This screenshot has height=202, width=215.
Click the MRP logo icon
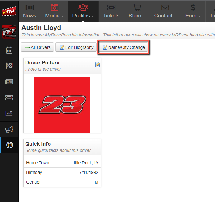pyautogui.click(x=9, y=11)
